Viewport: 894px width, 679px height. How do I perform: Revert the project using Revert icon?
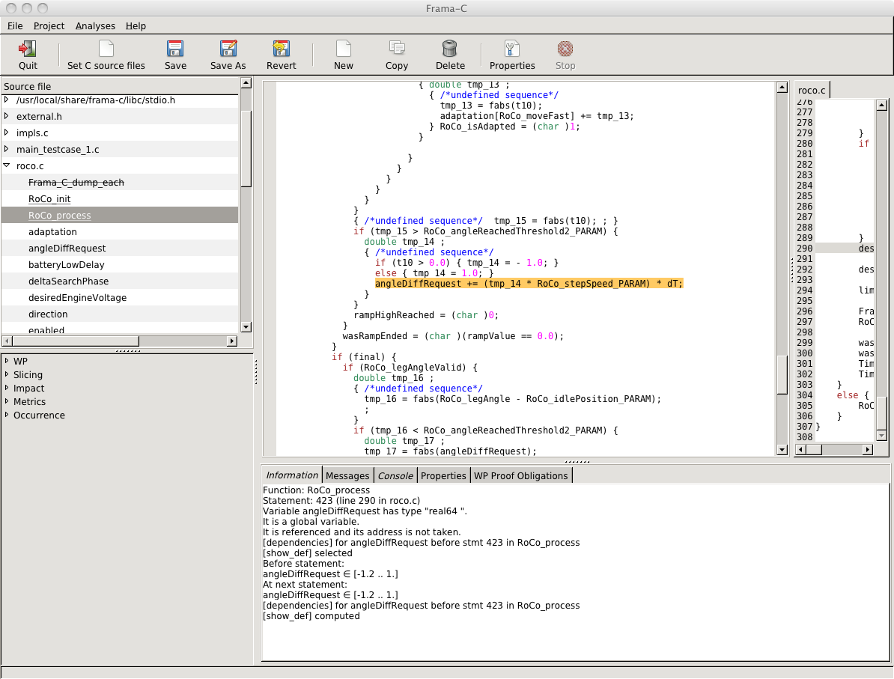coord(281,49)
